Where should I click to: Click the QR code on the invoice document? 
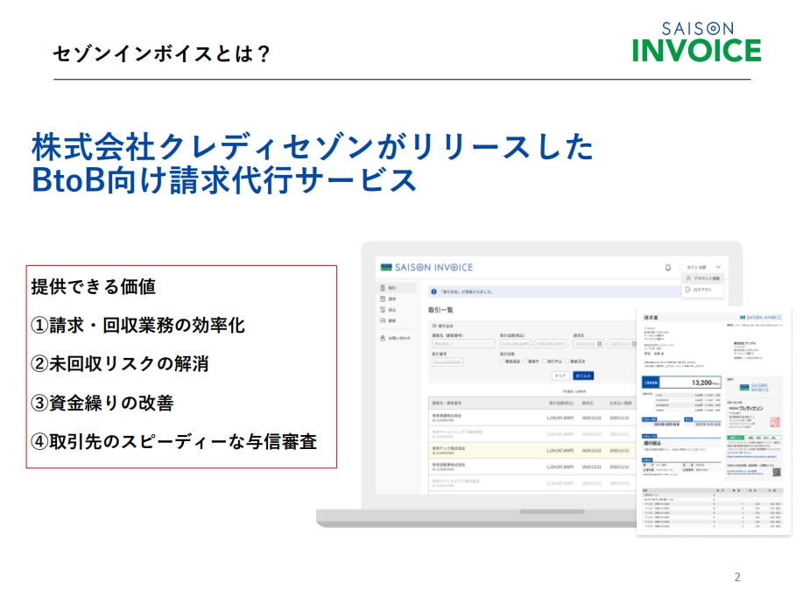(777, 472)
